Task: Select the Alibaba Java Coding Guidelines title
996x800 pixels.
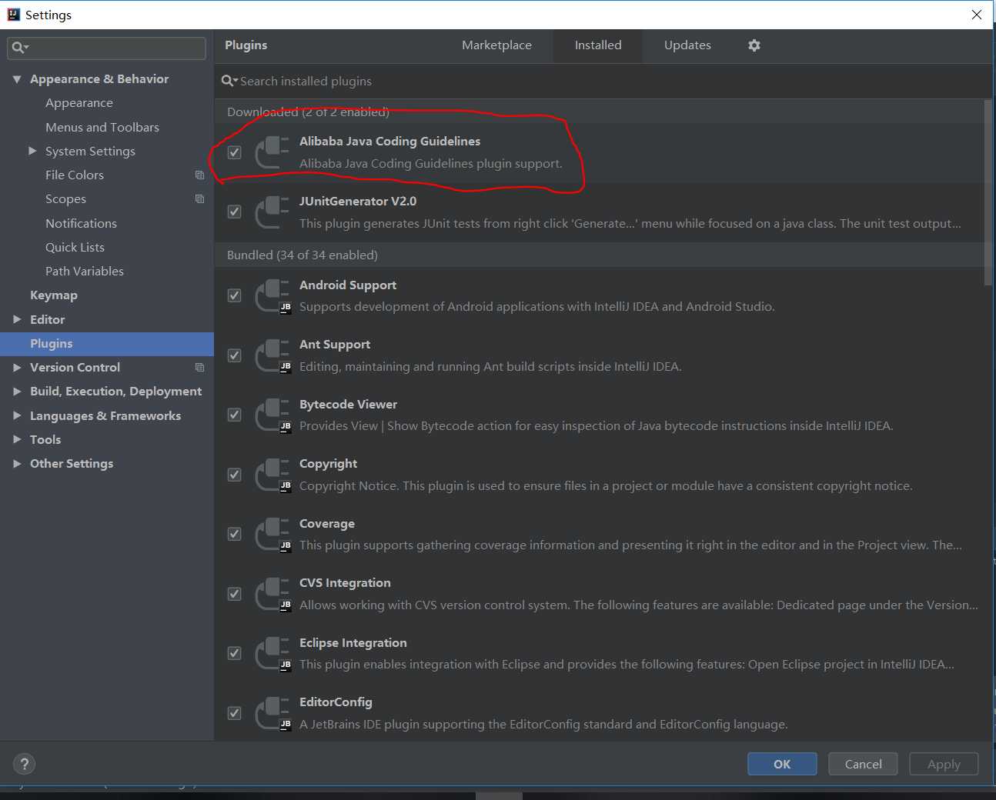Action: click(389, 142)
